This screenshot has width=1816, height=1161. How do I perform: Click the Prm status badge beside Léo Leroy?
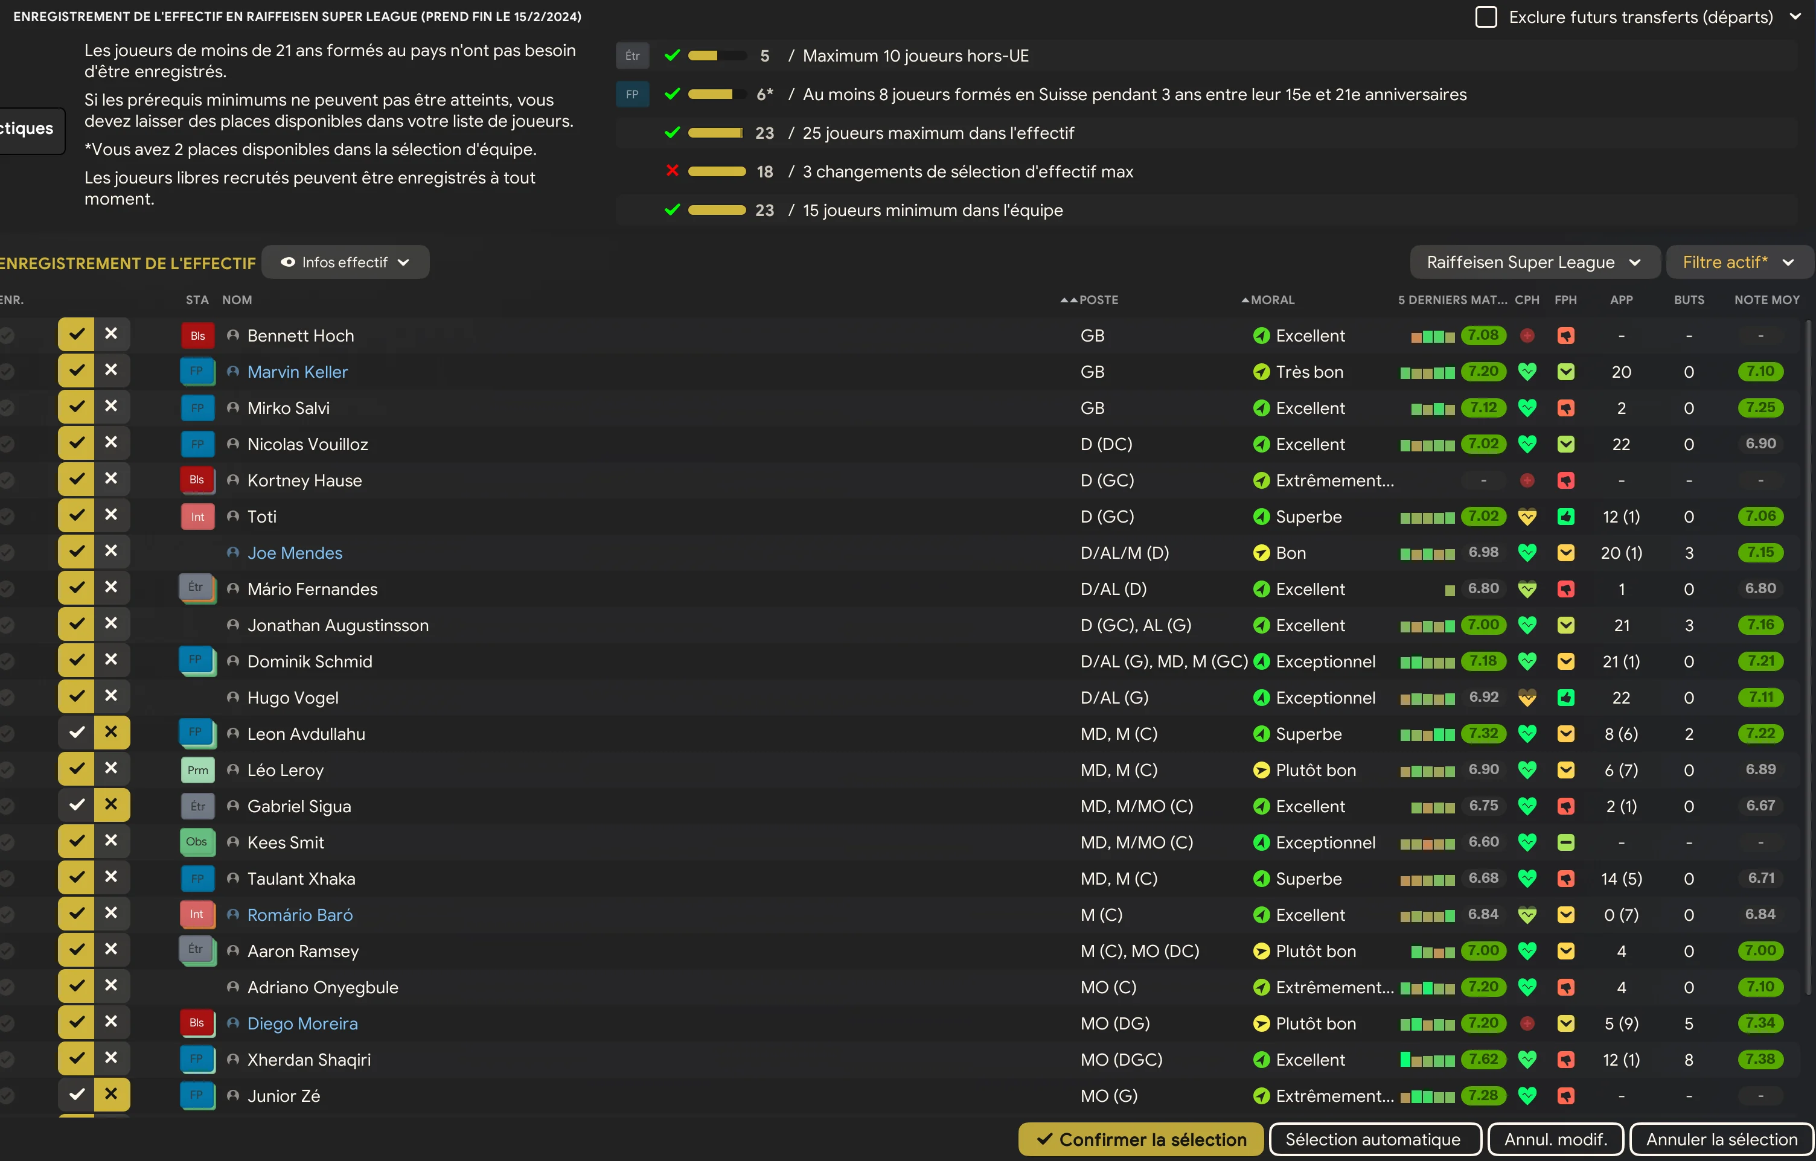point(197,770)
